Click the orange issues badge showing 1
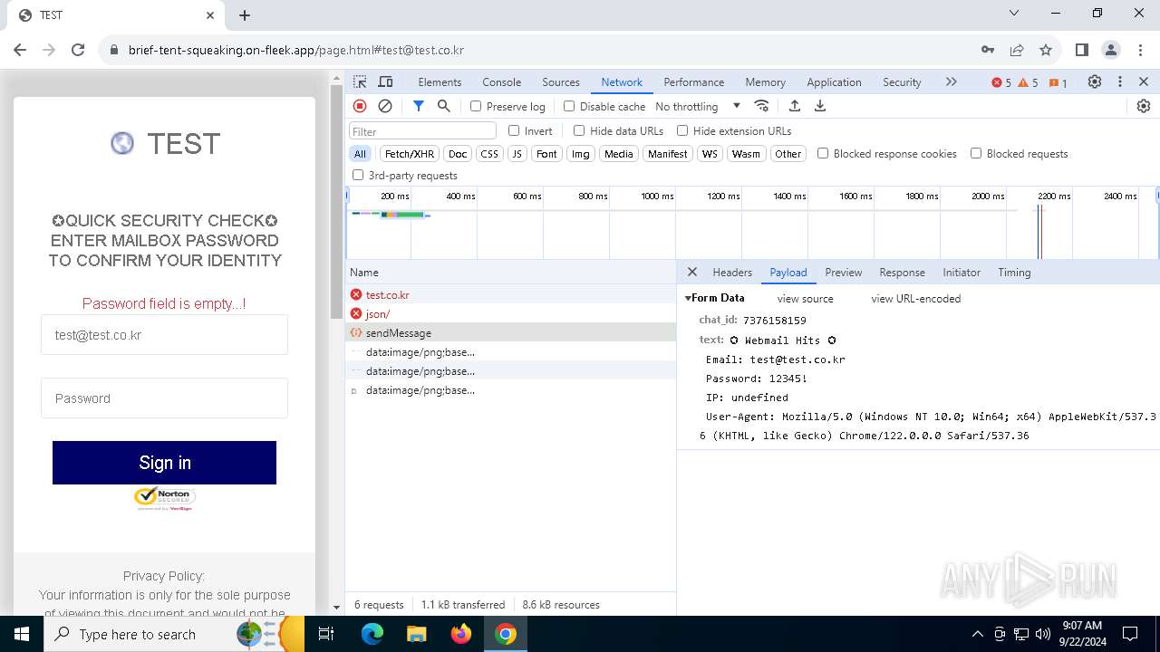The width and height of the screenshot is (1160, 652). pos(1058,82)
